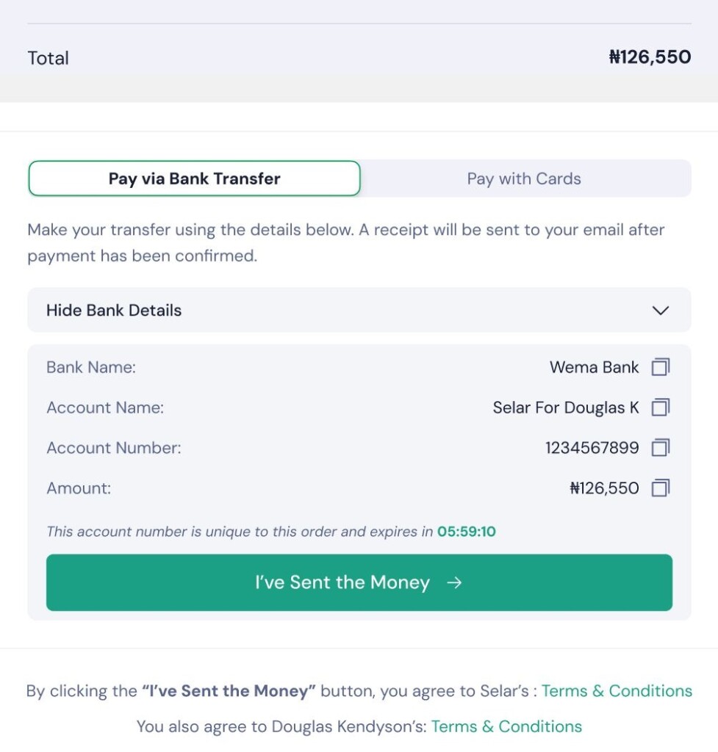
Task: Open Douglas Kendyson's Terms & Conditions link
Action: pyautogui.click(x=506, y=726)
